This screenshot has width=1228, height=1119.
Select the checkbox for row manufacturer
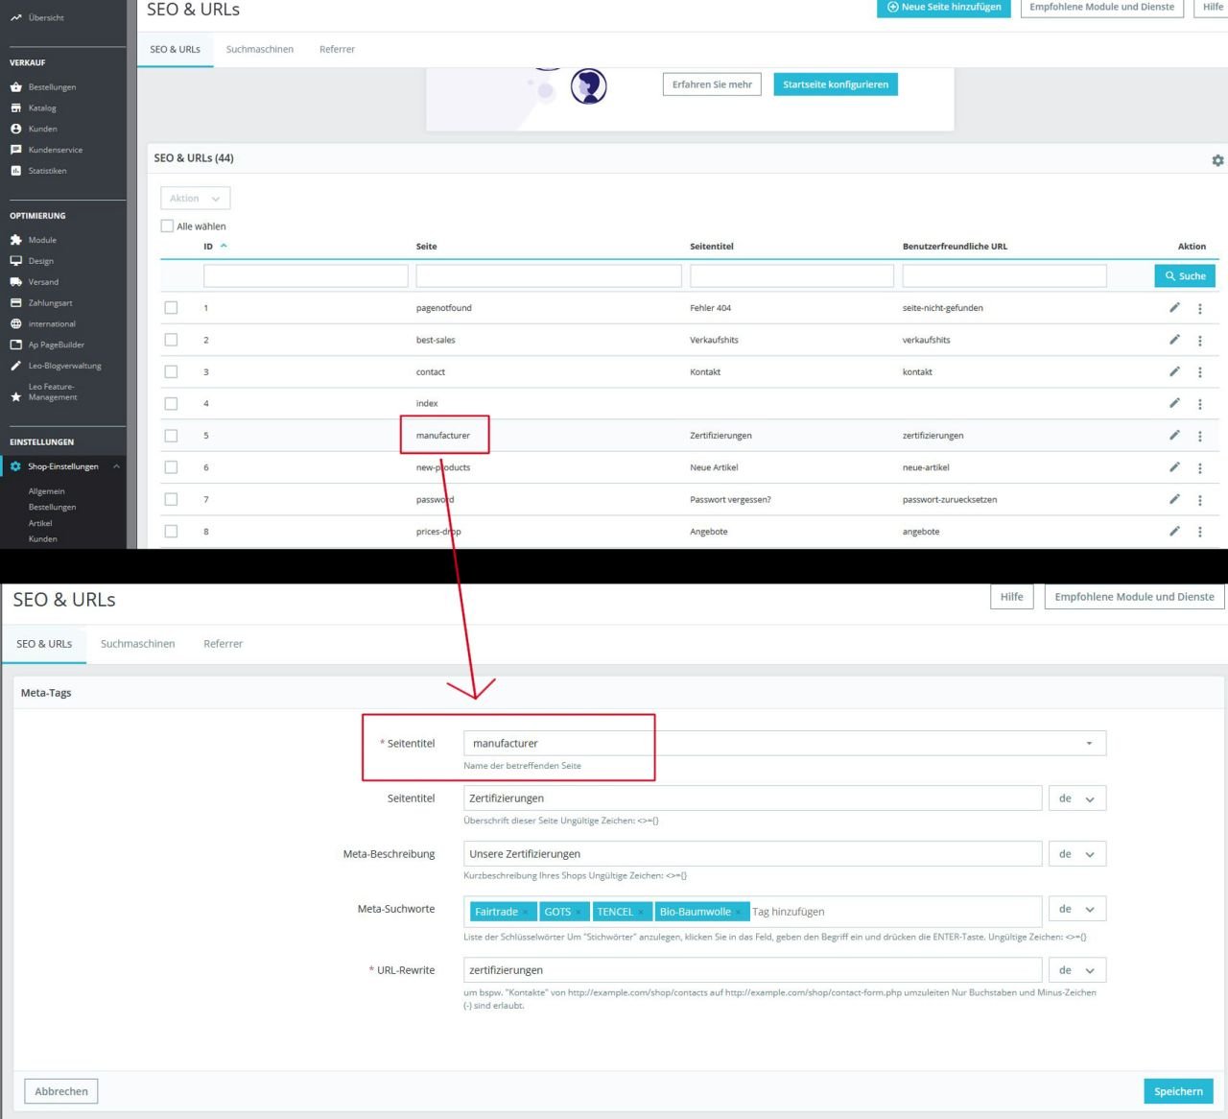point(171,436)
